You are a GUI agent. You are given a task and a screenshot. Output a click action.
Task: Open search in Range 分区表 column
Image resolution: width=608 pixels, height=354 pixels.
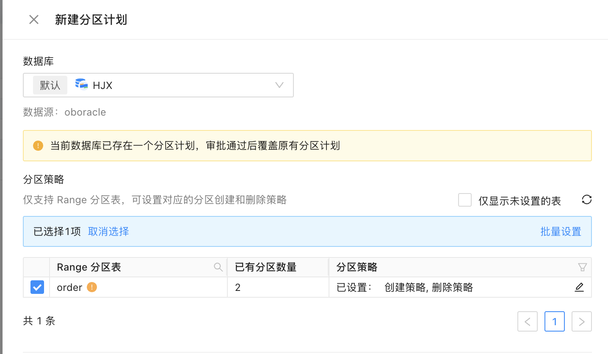click(x=218, y=267)
